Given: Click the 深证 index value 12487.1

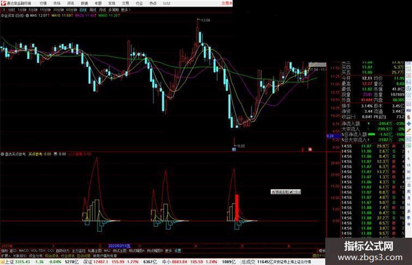Looking at the screenshot, I should [x=101, y=262].
